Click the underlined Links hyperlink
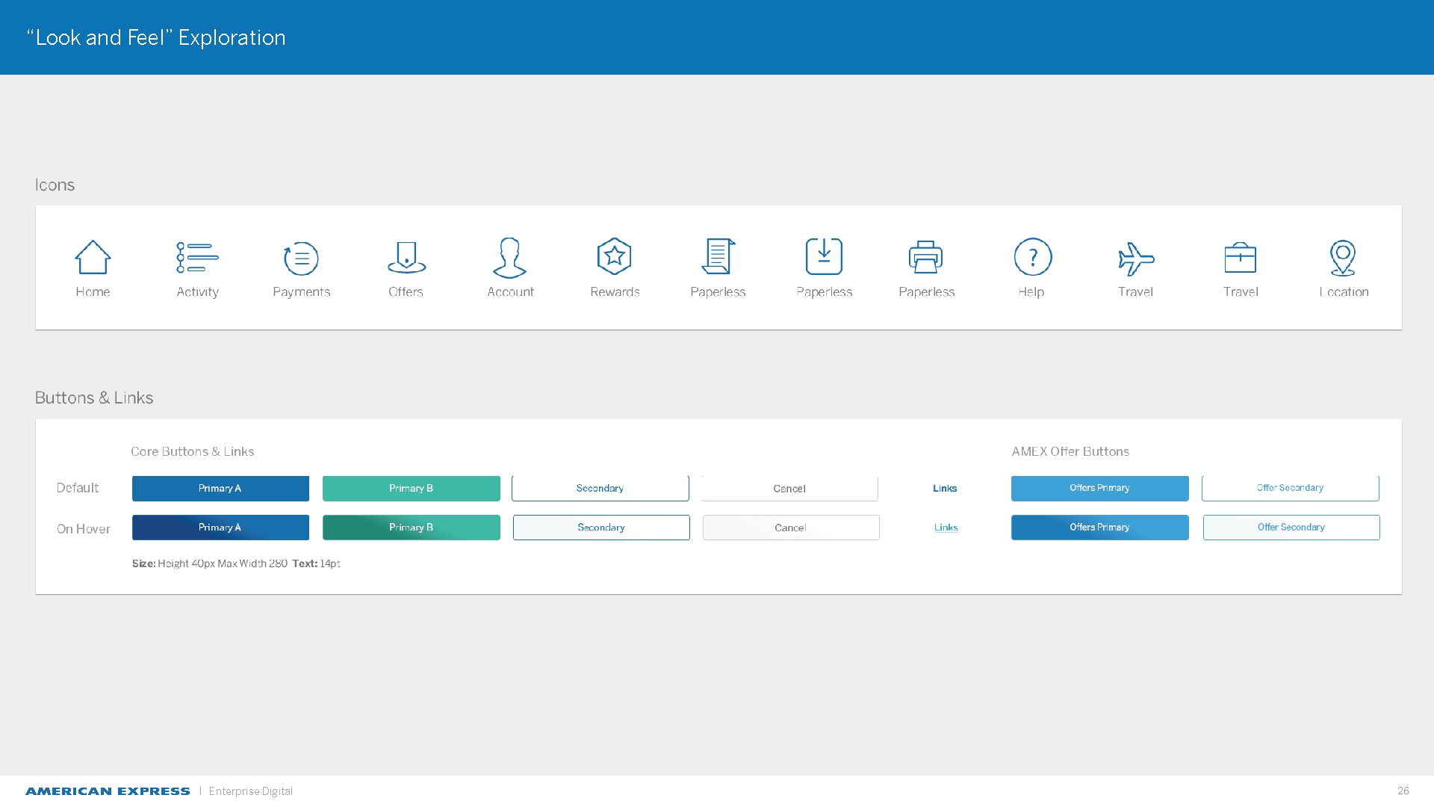The image size is (1434, 807). pyautogui.click(x=946, y=528)
